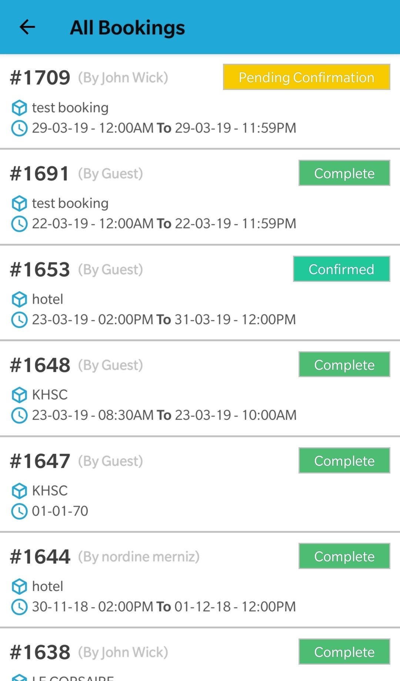Tap clock icon on booking #1691

point(19,224)
